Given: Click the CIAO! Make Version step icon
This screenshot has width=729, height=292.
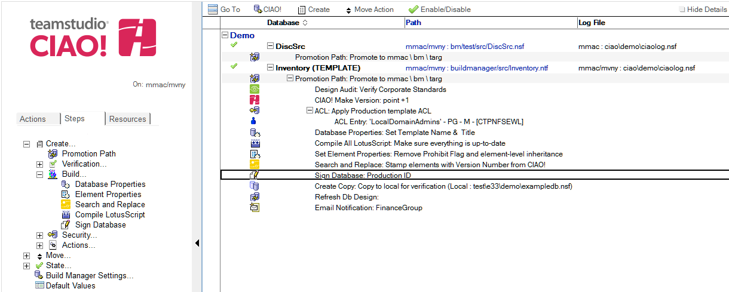Looking at the screenshot, I should [255, 100].
